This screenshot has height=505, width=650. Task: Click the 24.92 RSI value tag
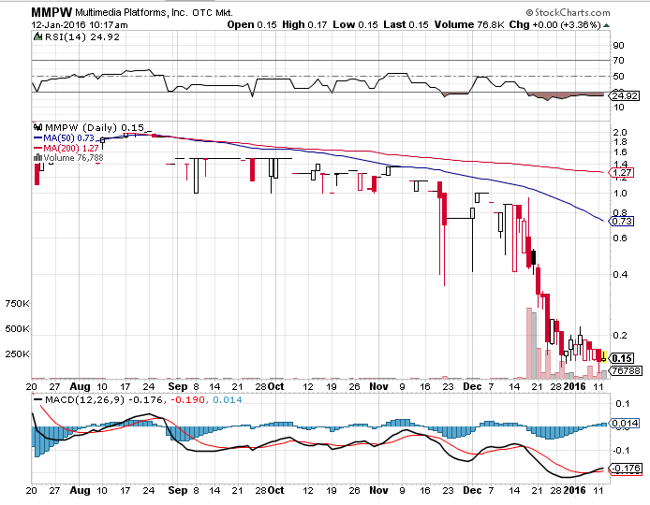click(x=625, y=96)
